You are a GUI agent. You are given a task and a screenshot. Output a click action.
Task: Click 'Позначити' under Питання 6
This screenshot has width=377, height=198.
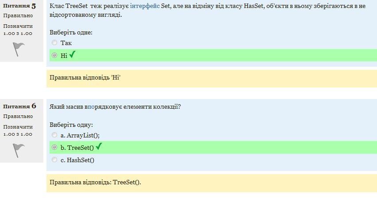click(x=18, y=127)
